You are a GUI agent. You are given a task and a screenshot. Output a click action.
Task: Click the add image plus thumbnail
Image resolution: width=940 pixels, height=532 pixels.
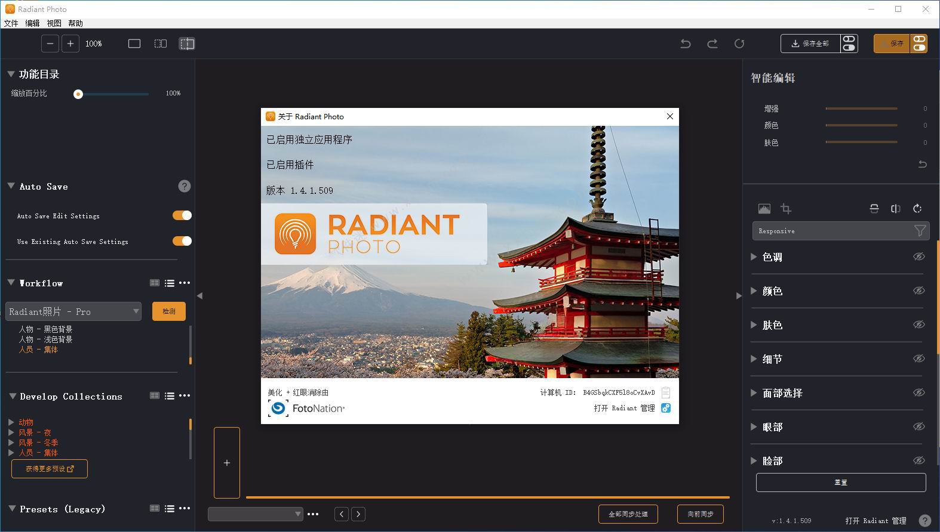coord(227,462)
